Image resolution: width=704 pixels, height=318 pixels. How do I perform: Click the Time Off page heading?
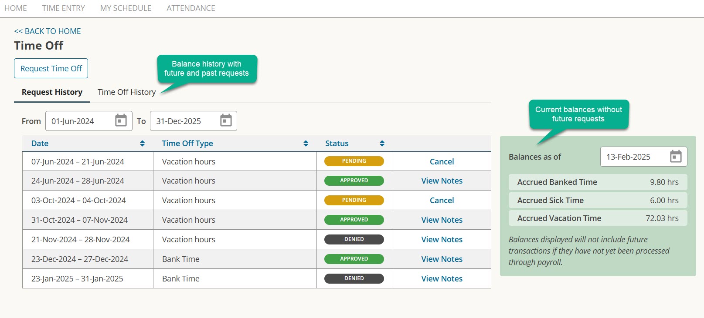point(38,46)
